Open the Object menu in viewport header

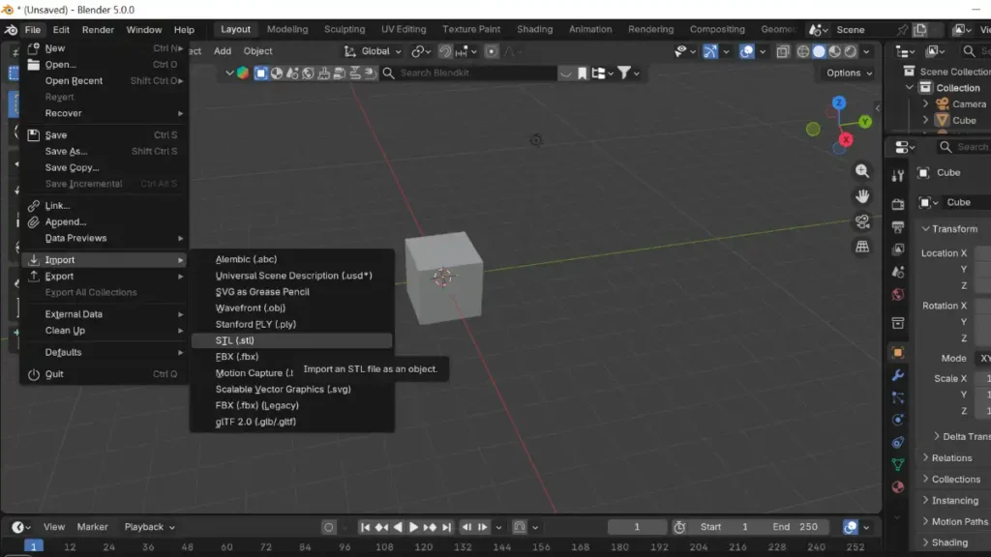click(x=257, y=51)
